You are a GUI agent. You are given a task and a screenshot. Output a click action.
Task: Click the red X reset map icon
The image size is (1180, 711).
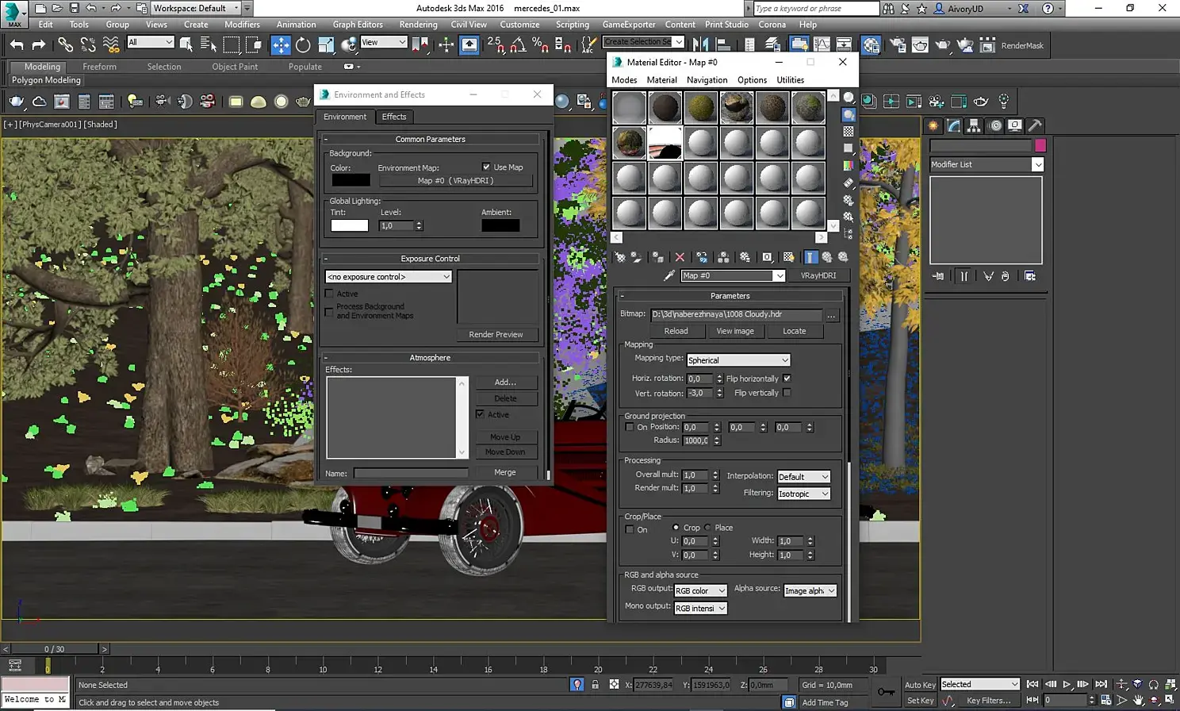(680, 257)
